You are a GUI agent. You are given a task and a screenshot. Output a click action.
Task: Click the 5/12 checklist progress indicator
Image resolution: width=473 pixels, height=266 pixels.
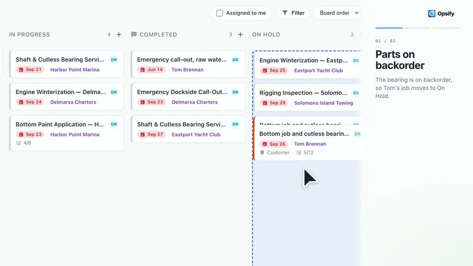[305, 153]
